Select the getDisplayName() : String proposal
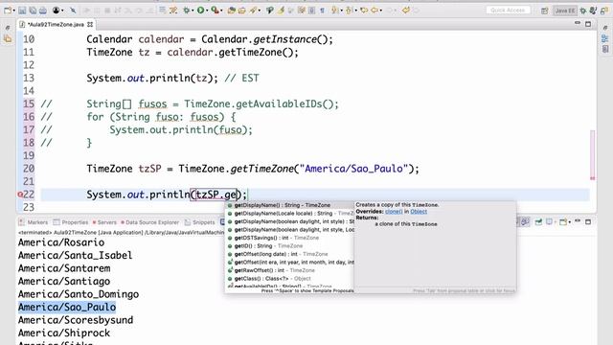613x345 pixels. [x=289, y=205]
